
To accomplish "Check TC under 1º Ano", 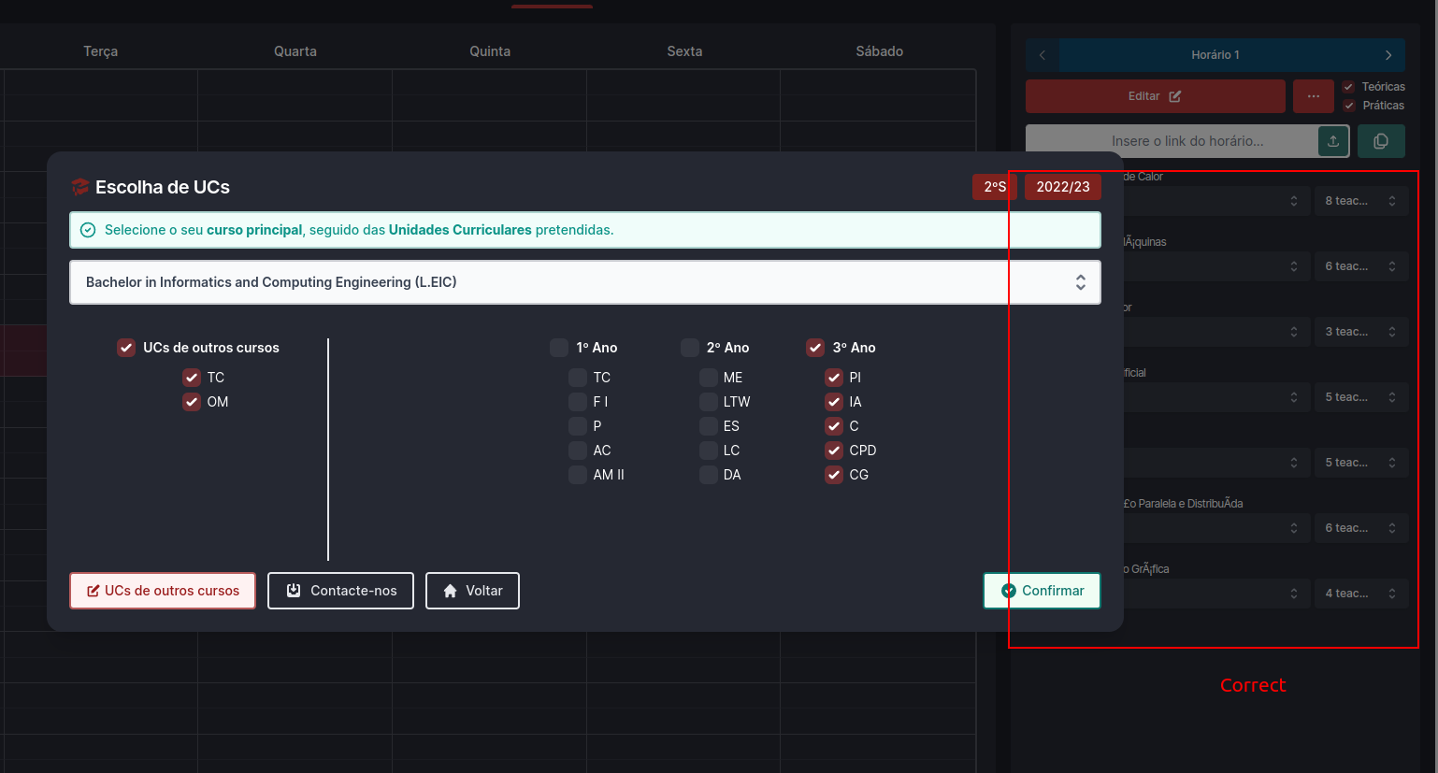I will (578, 378).
